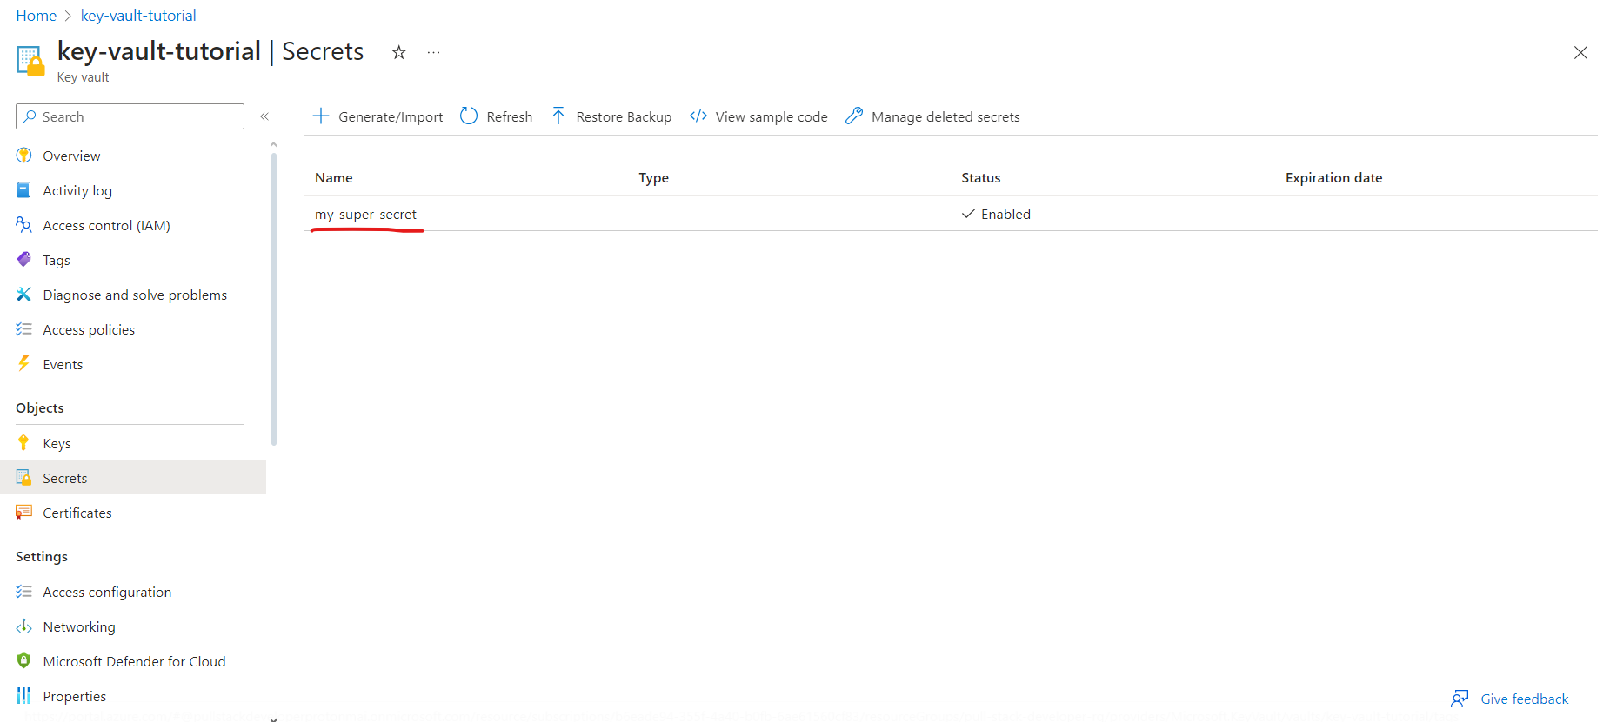Click the Refresh button label
The height and width of the screenshot is (722, 1610).
[x=510, y=117]
